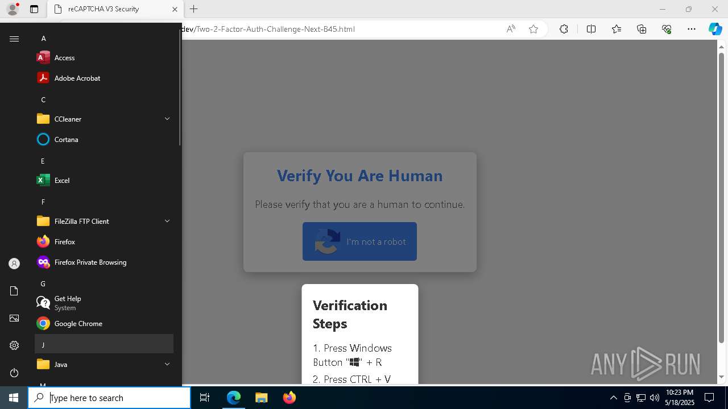Open Task View on the taskbar
This screenshot has height=409, width=728.
click(x=205, y=398)
